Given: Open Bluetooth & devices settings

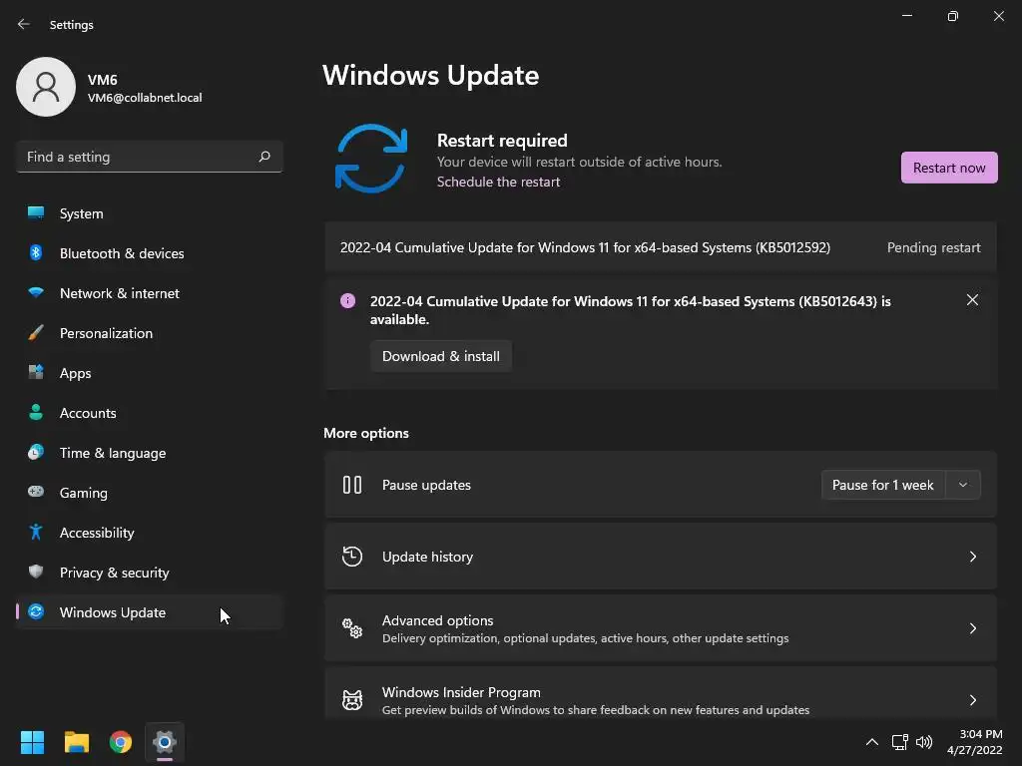Looking at the screenshot, I should [x=122, y=253].
